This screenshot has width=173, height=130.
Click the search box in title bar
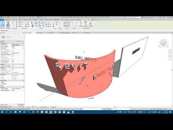point(133,17)
